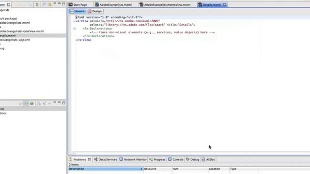
Task: Place cursor on the closing s:View tag line
Action: click(84, 40)
